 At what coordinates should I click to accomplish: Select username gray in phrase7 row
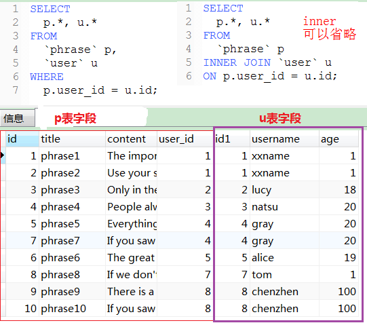[284, 241]
